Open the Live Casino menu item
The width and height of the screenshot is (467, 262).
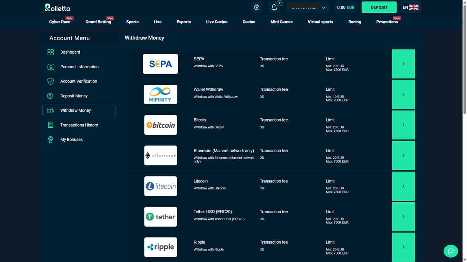point(217,22)
